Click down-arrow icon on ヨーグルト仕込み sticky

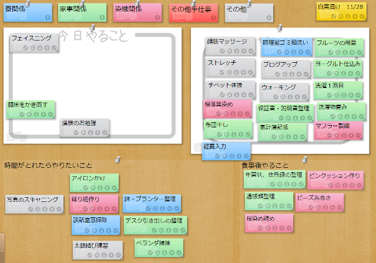pyautogui.click(x=351, y=73)
